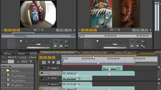Select MC_CU 01.avi in project panel
161x90 pixels.
pyautogui.click(x=18, y=75)
